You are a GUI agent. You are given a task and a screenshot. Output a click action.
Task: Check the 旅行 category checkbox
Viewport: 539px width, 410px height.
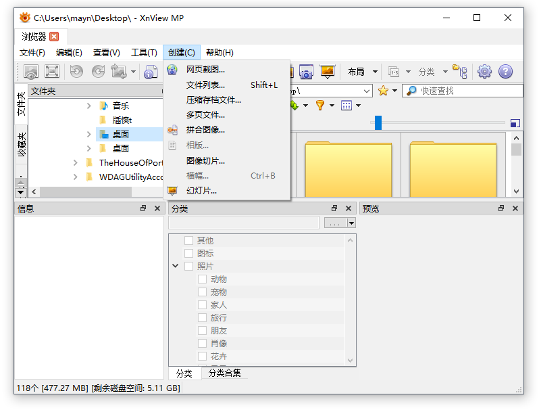click(x=202, y=317)
